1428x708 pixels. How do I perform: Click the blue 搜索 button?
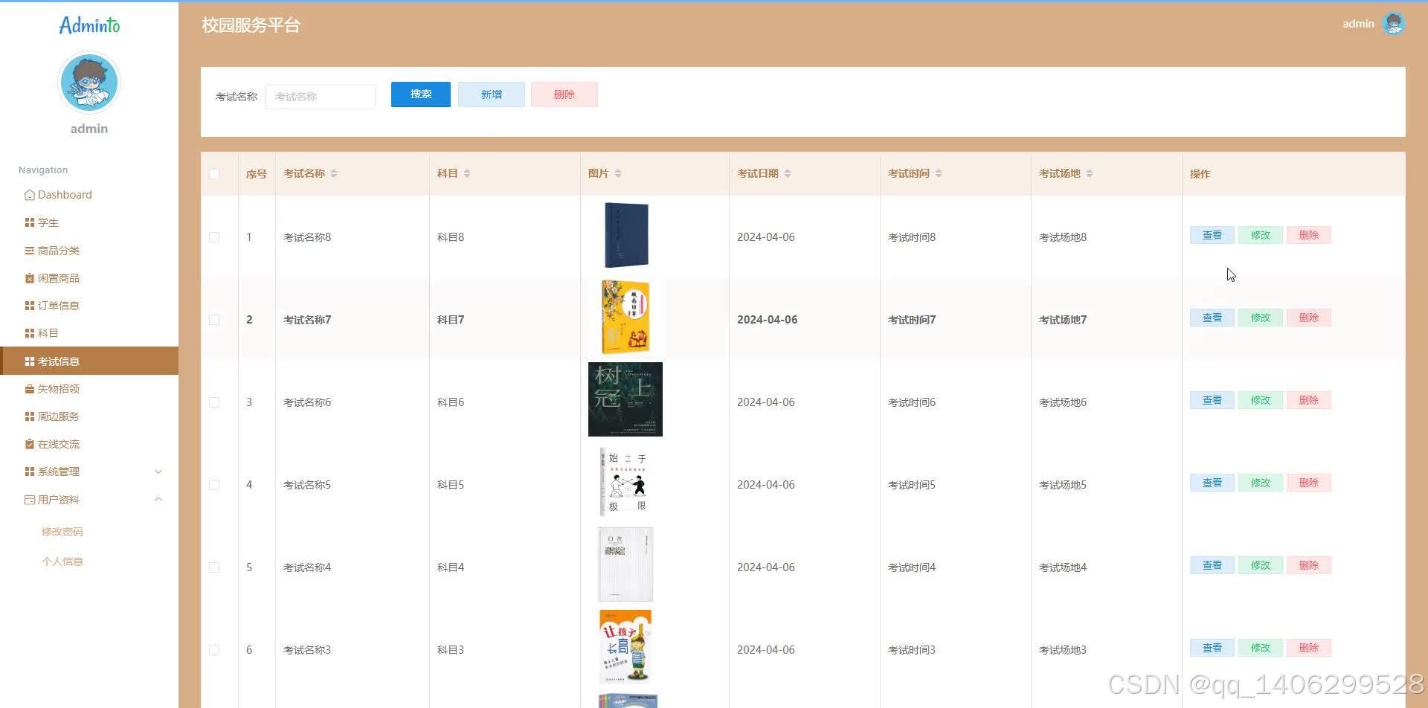[x=421, y=94]
